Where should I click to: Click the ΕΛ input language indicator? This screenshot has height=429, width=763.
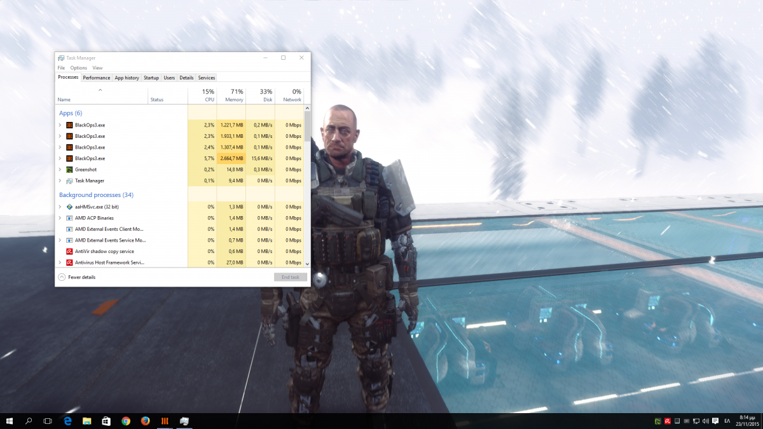tap(727, 421)
